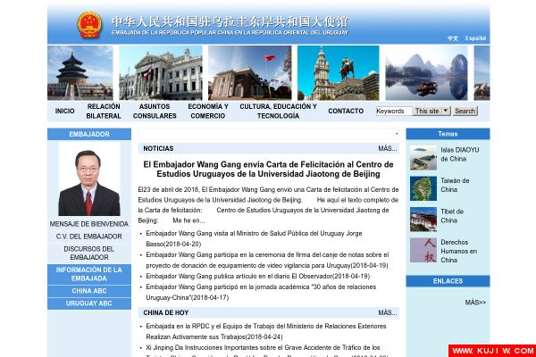This screenshot has width=536, height=357.
Task: Click the white palace building banner photo
Action: pyautogui.click(x=161, y=73)
